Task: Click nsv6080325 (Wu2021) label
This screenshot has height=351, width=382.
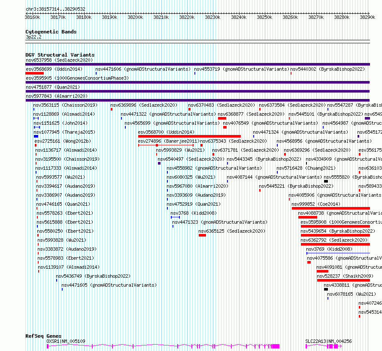Action: (x=191, y=177)
